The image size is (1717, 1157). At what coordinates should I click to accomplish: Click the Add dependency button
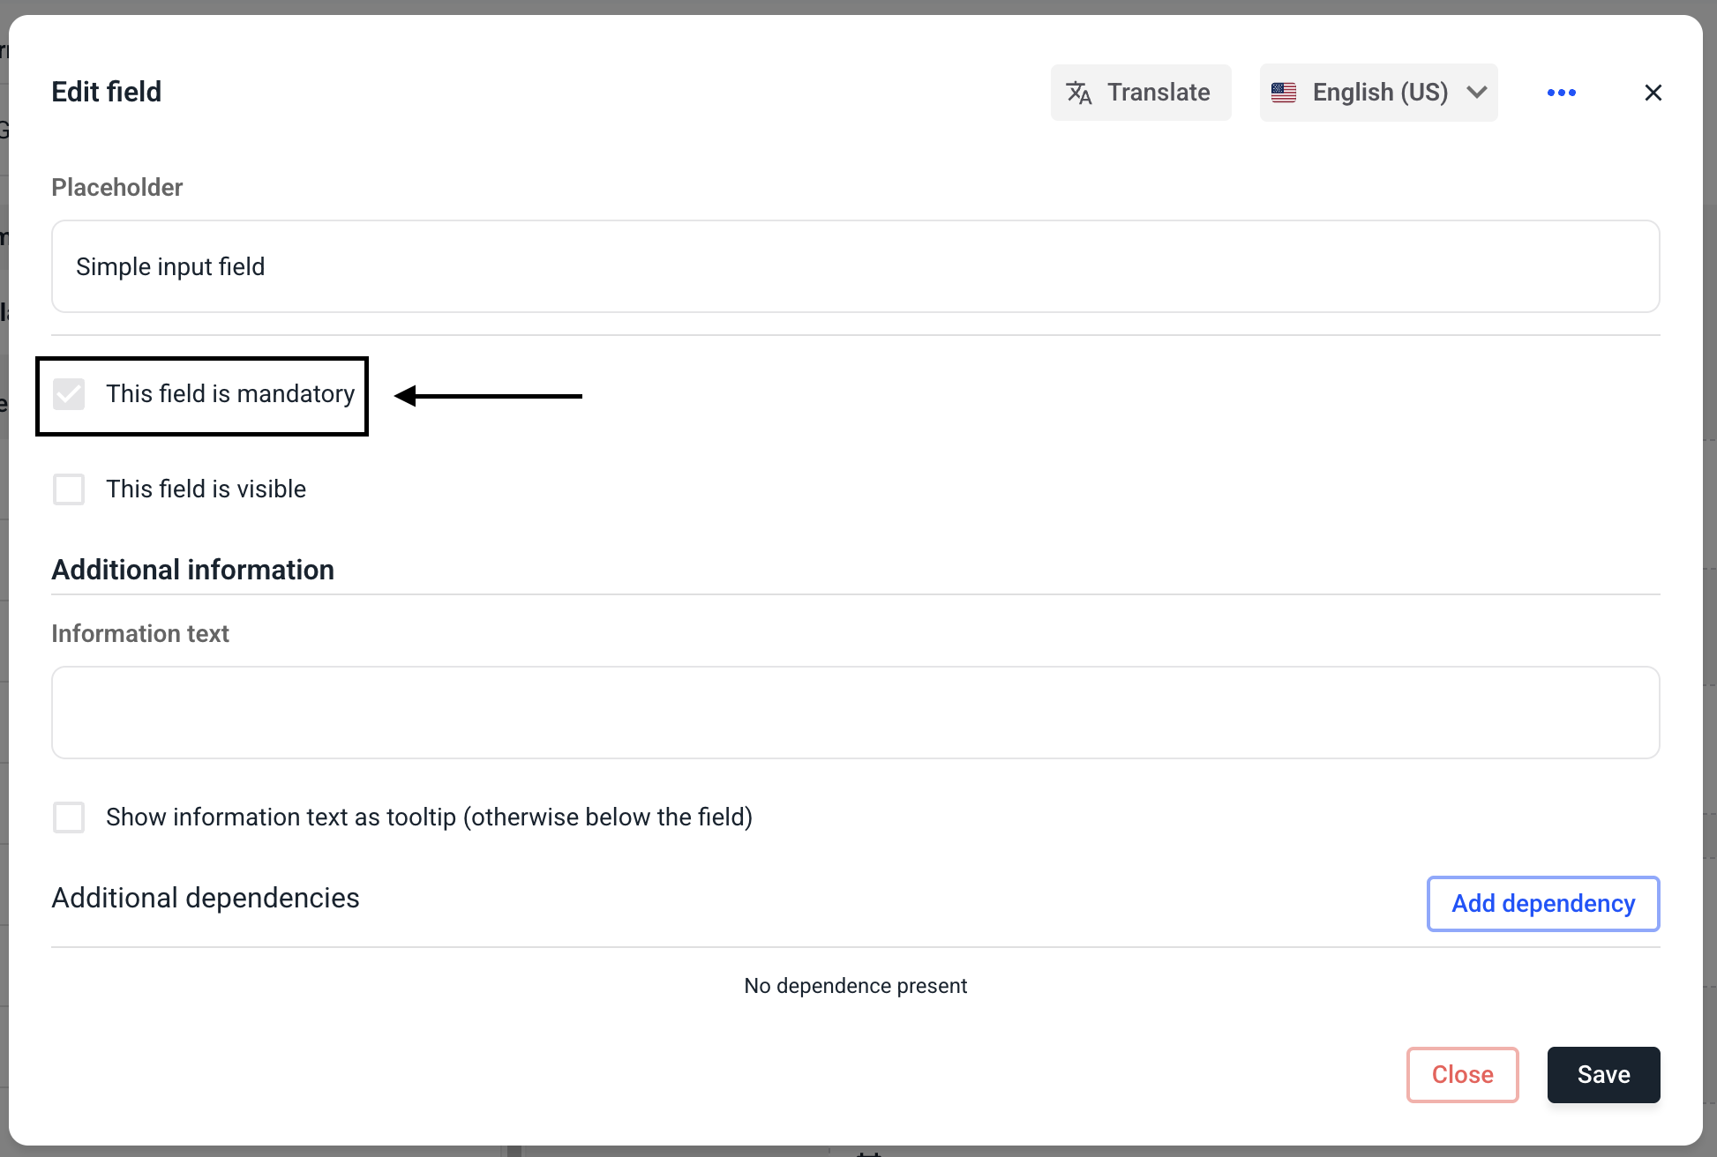[1542, 904]
